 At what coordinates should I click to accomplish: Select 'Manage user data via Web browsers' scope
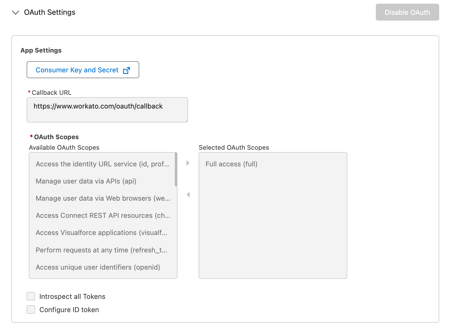[x=103, y=198]
